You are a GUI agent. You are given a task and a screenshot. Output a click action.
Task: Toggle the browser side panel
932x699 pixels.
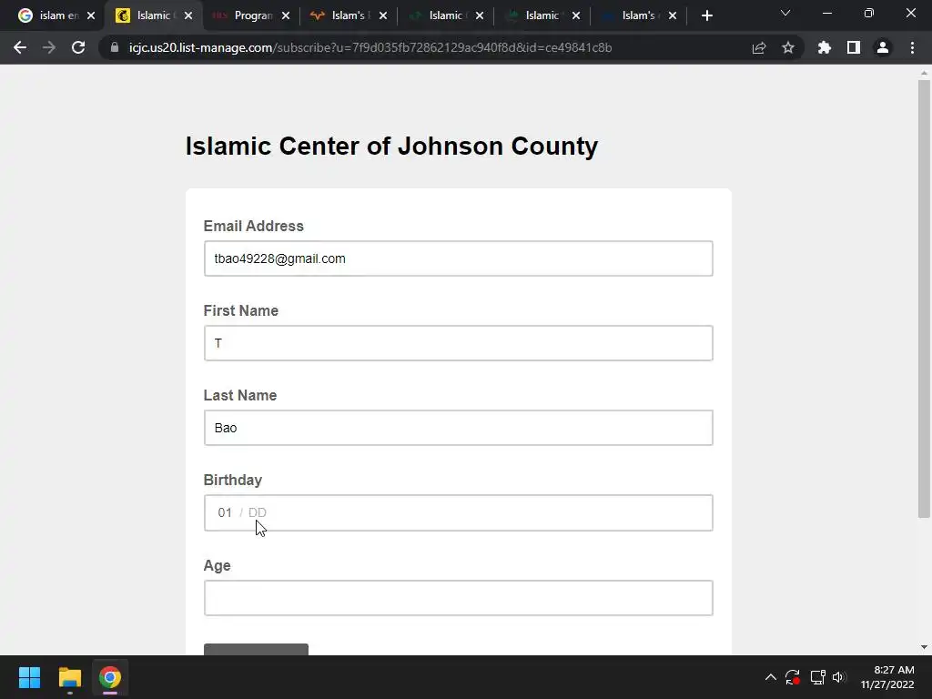point(854,47)
